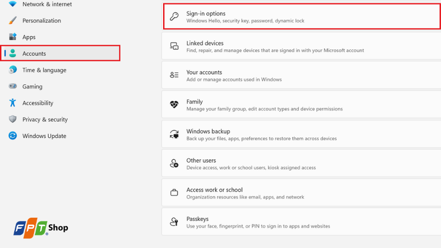Open Network & internet settings
The image size is (441, 248).
pos(47,4)
